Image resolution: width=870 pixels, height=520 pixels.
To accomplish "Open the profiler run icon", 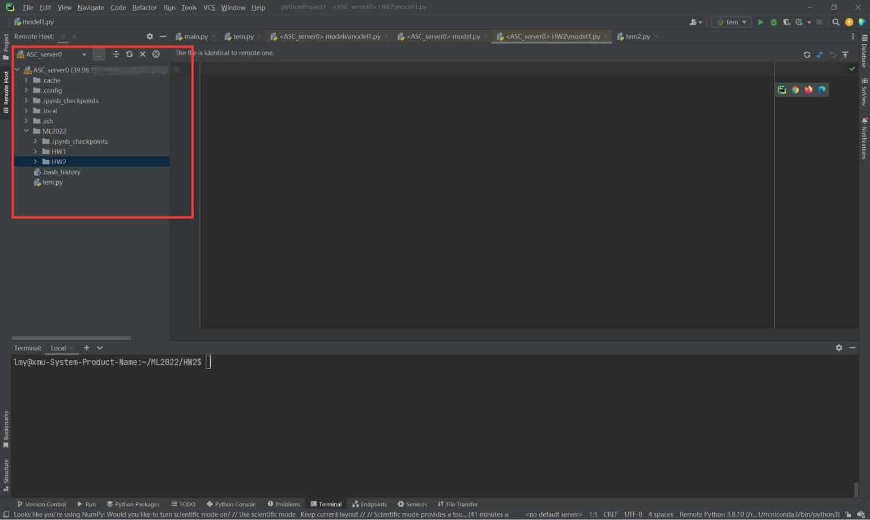I will click(x=799, y=22).
